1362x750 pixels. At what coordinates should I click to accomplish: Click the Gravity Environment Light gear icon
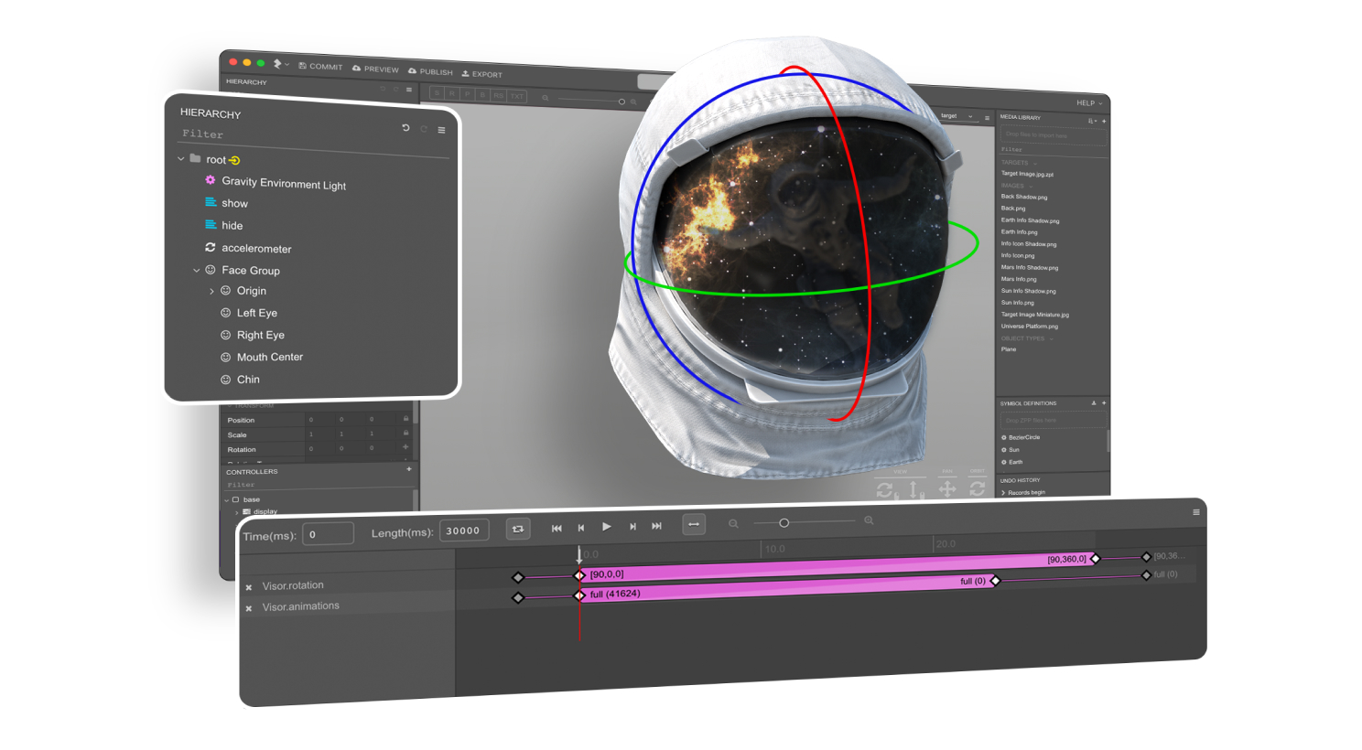(210, 182)
